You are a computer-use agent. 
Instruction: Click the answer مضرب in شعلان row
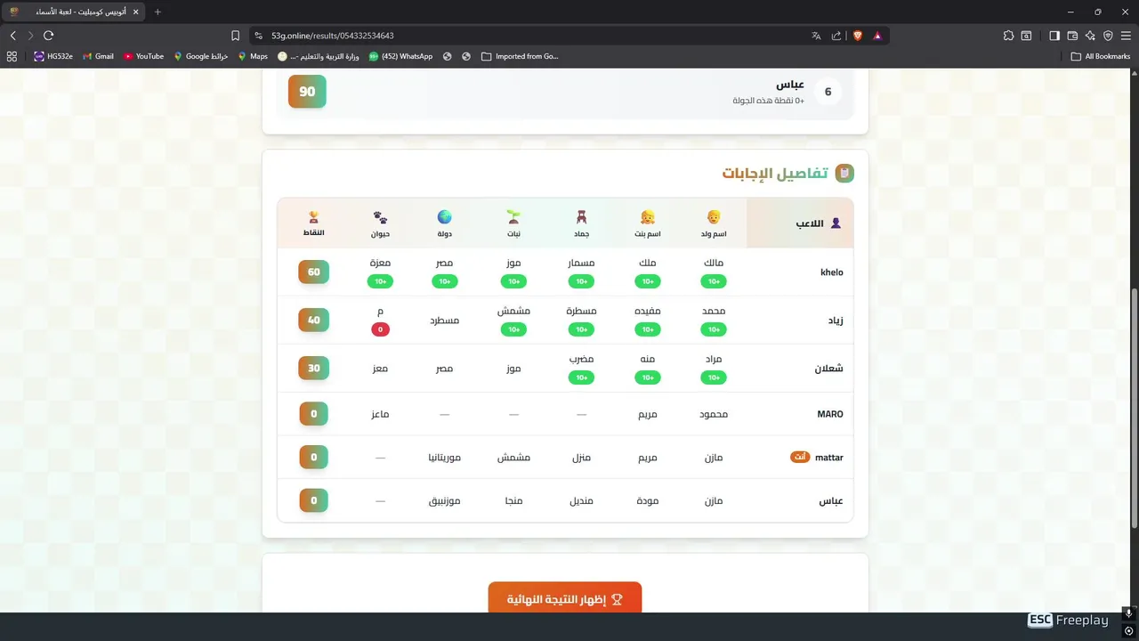(x=581, y=360)
